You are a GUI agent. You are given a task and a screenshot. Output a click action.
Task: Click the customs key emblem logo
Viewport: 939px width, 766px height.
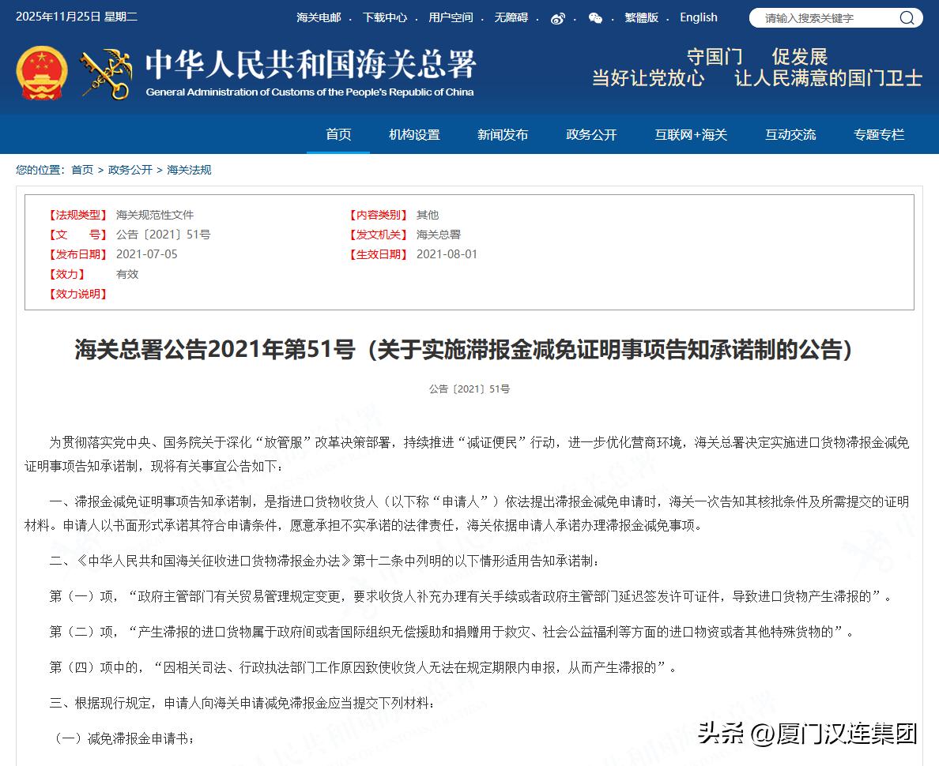[x=107, y=73]
